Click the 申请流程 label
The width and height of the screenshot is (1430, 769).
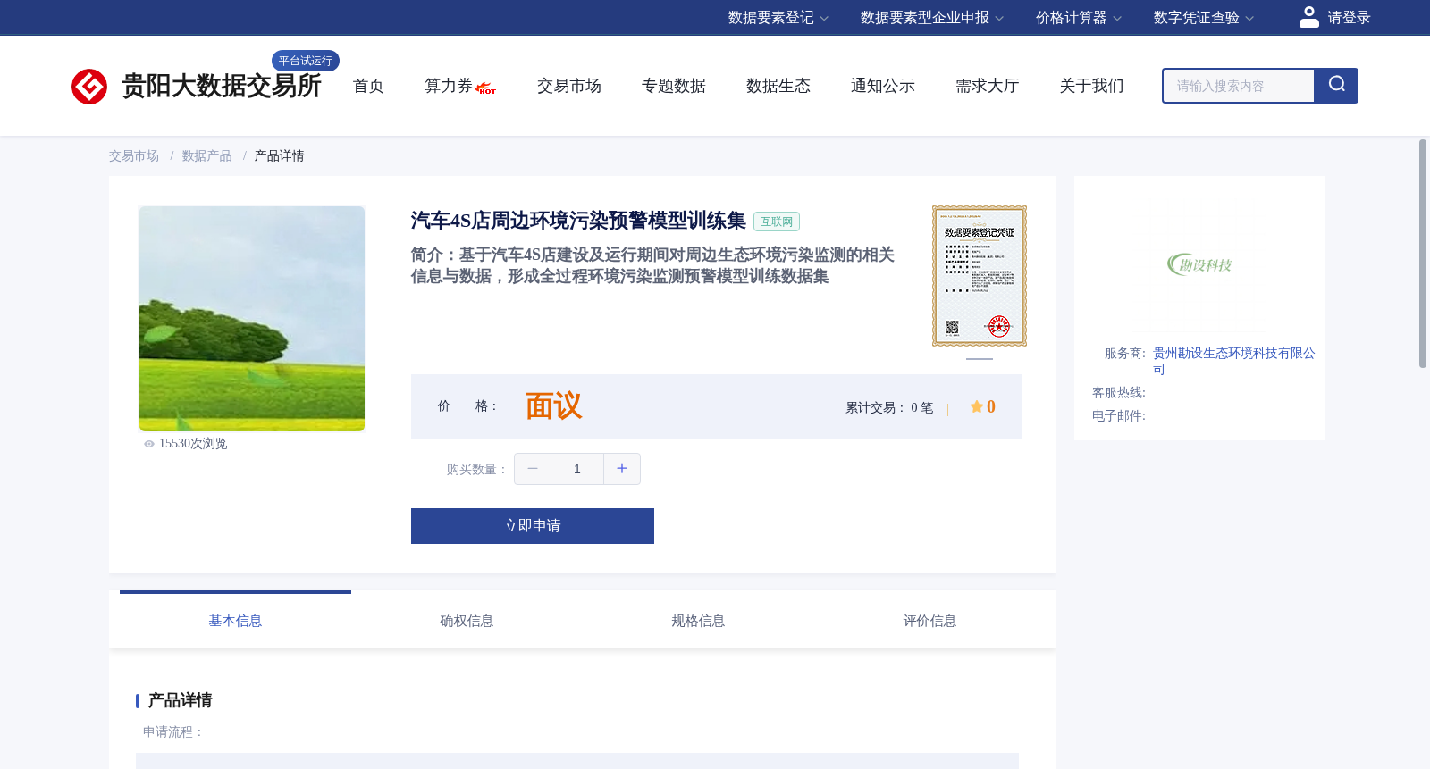click(173, 732)
